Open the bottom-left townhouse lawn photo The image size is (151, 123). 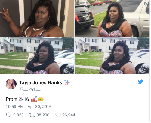coord(37,55)
